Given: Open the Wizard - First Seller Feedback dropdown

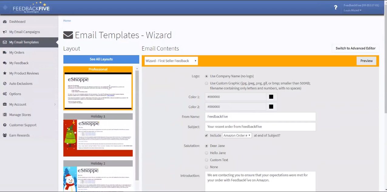Looking at the screenshot, I should (171, 61).
